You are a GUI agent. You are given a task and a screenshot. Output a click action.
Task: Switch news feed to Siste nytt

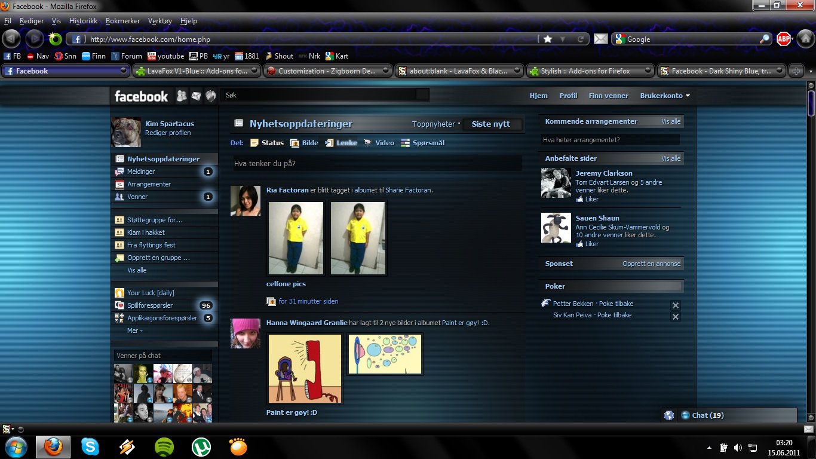[490, 124]
